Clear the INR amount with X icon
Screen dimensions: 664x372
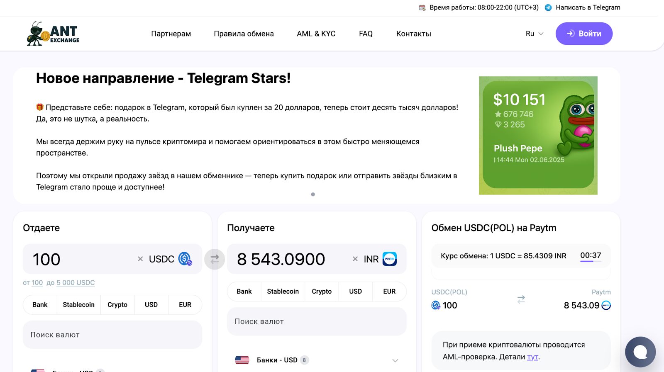tap(355, 259)
